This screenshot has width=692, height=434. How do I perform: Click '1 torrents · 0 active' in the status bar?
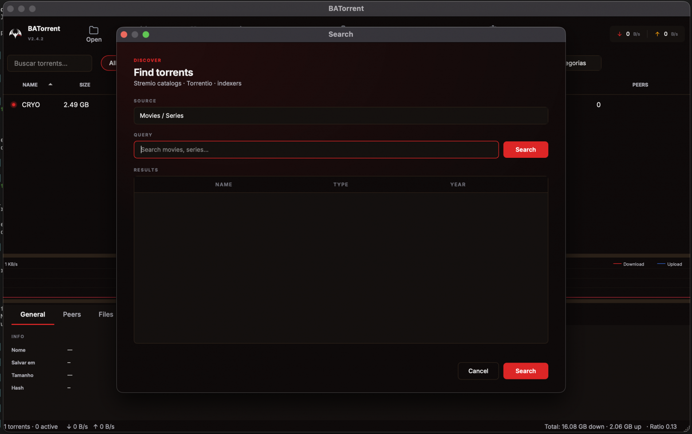coord(31,426)
